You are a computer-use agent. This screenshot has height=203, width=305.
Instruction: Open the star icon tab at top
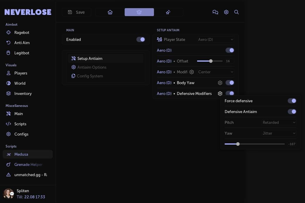pyautogui.click(x=168, y=12)
